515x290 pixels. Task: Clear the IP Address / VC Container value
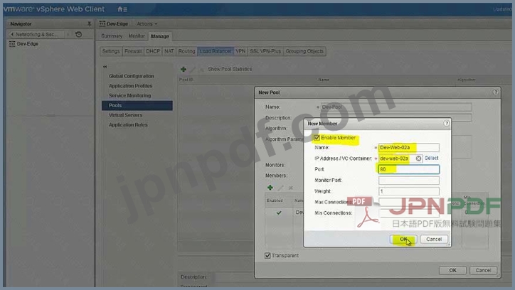(x=418, y=159)
